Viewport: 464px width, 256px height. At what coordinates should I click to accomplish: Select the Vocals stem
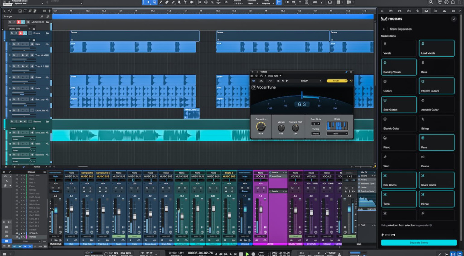click(x=399, y=48)
